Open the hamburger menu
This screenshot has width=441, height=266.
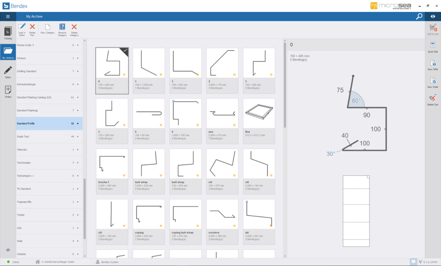(x=8, y=16)
